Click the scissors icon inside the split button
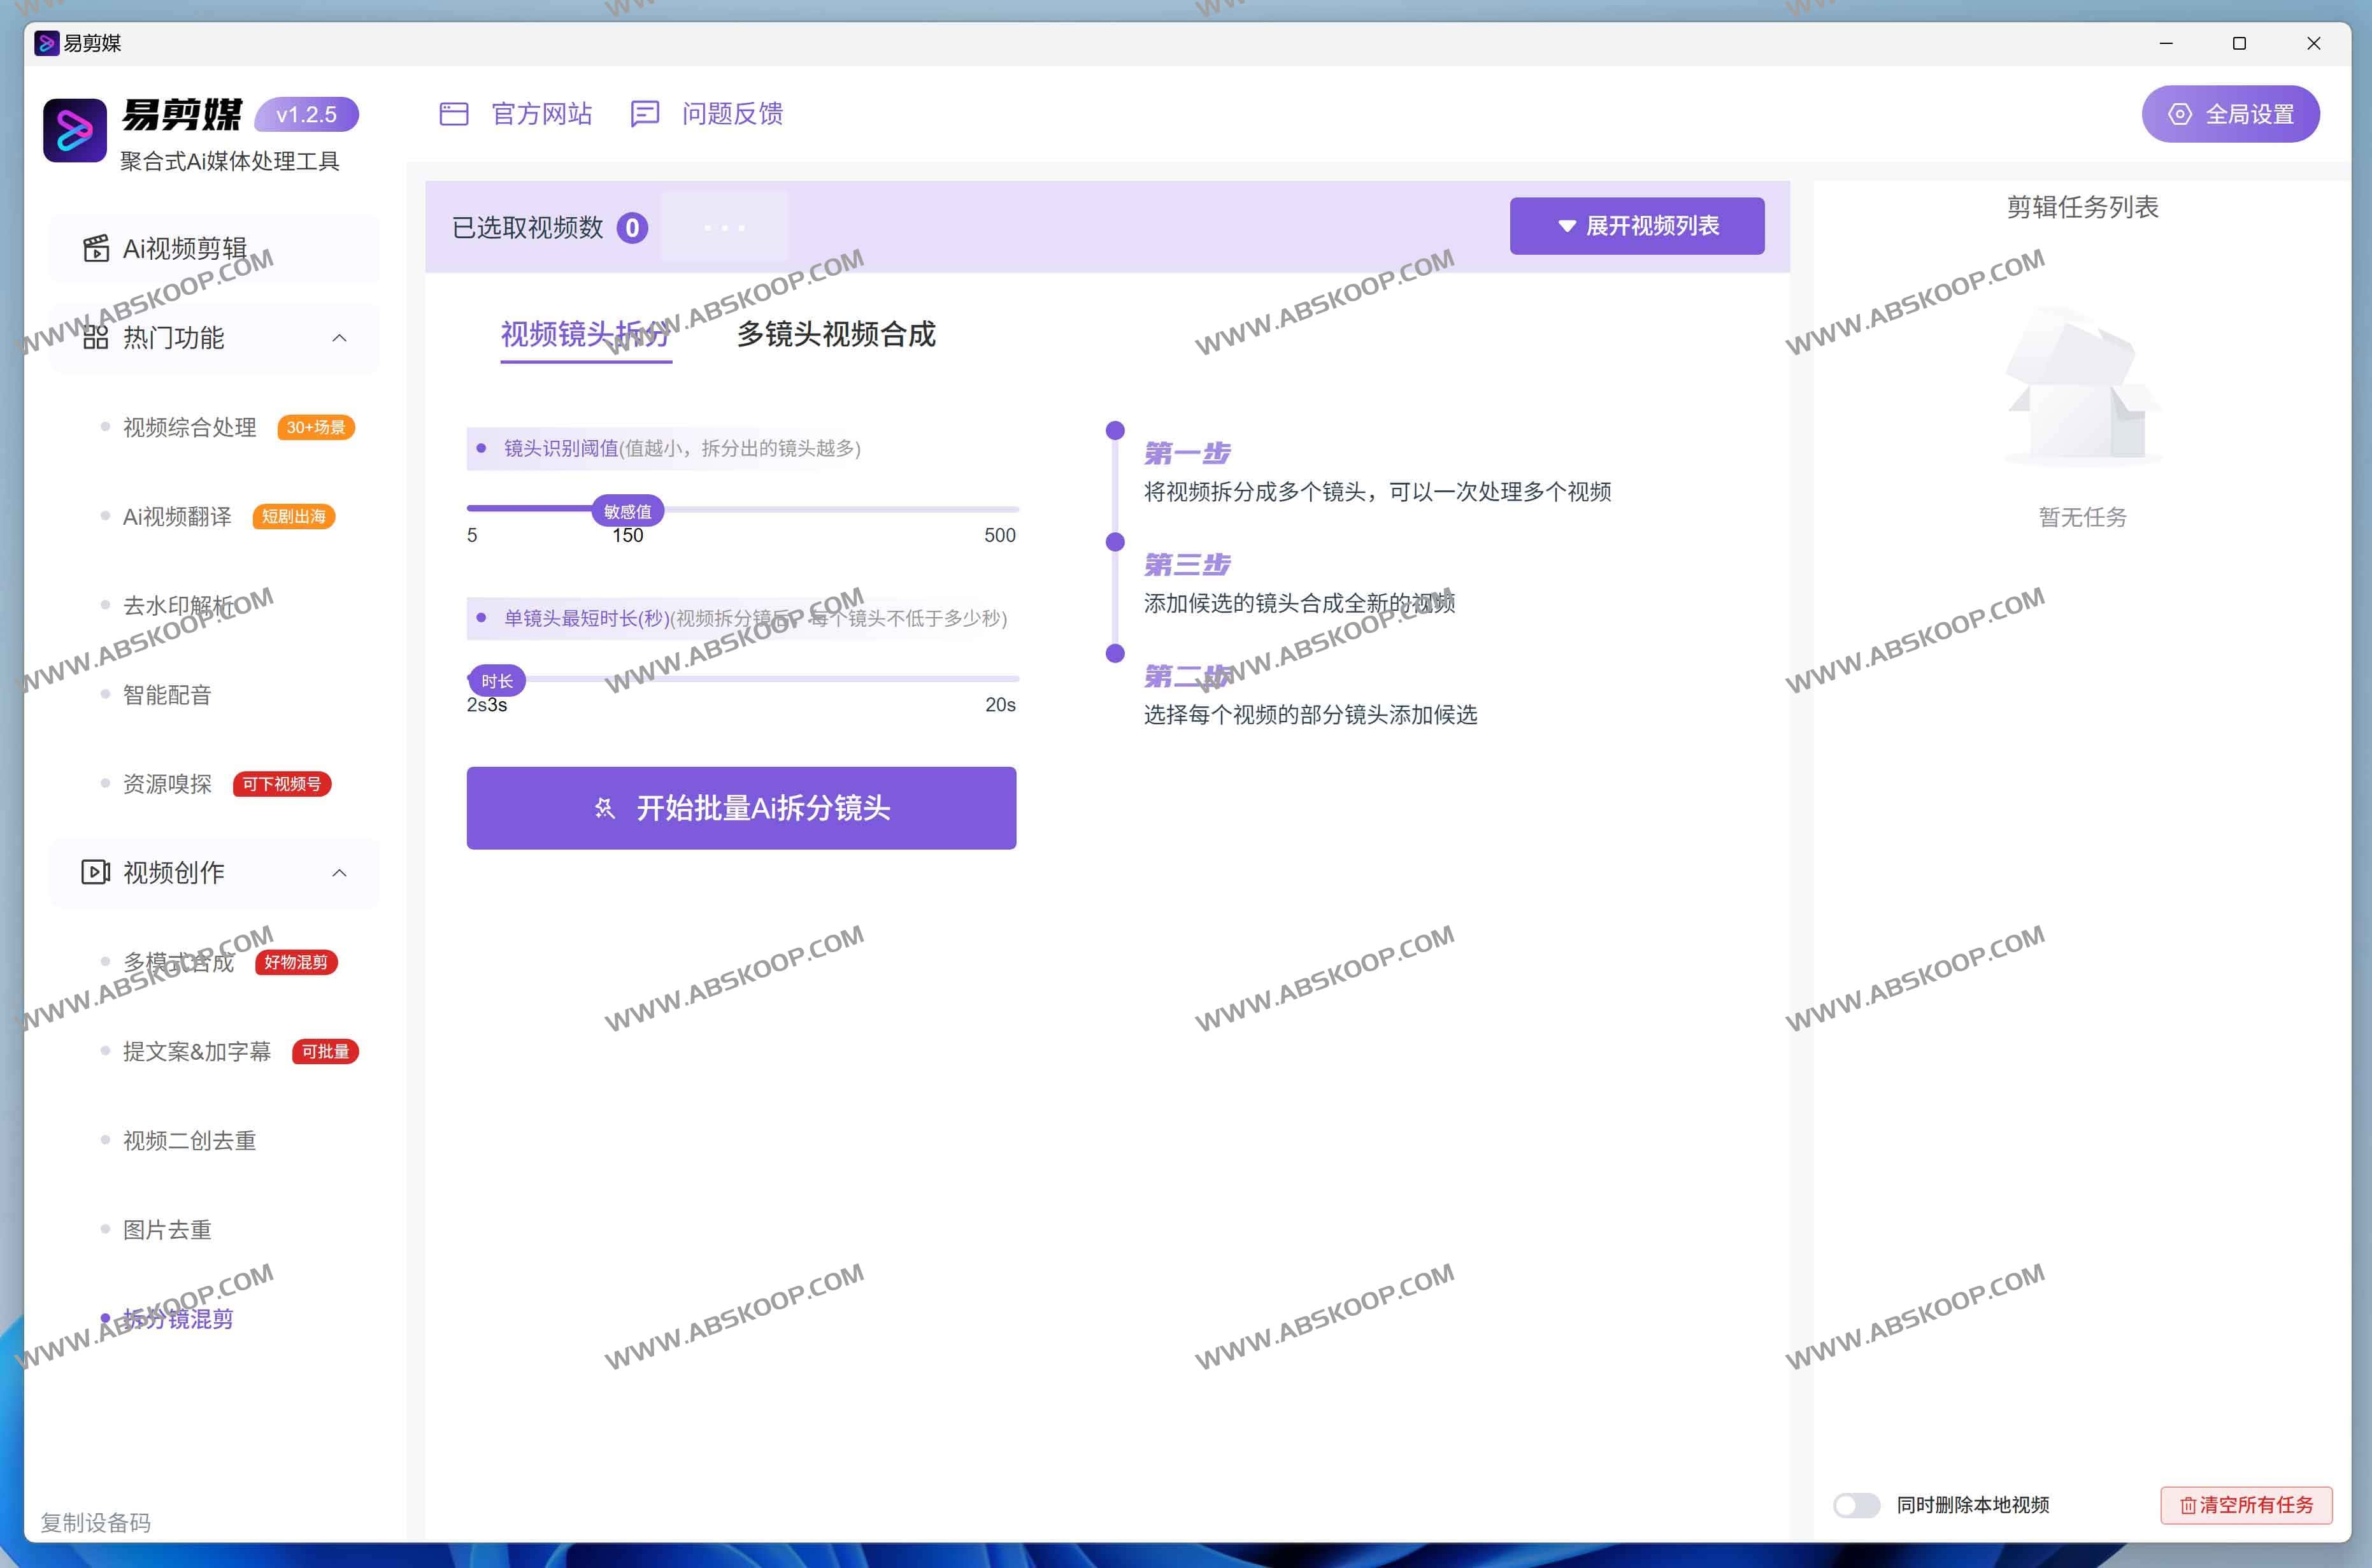The image size is (2372, 1568). pos(604,808)
